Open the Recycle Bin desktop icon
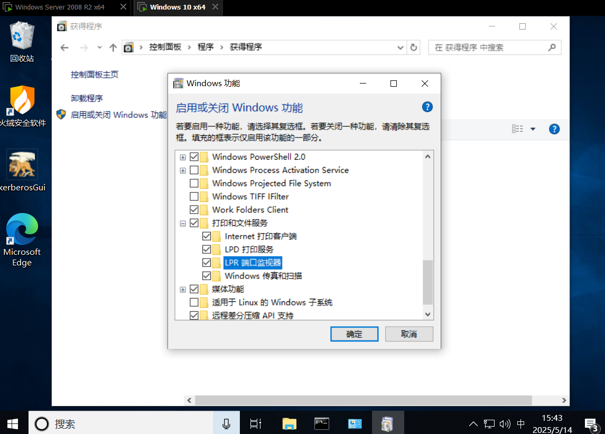The image size is (605, 434). [22, 41]
